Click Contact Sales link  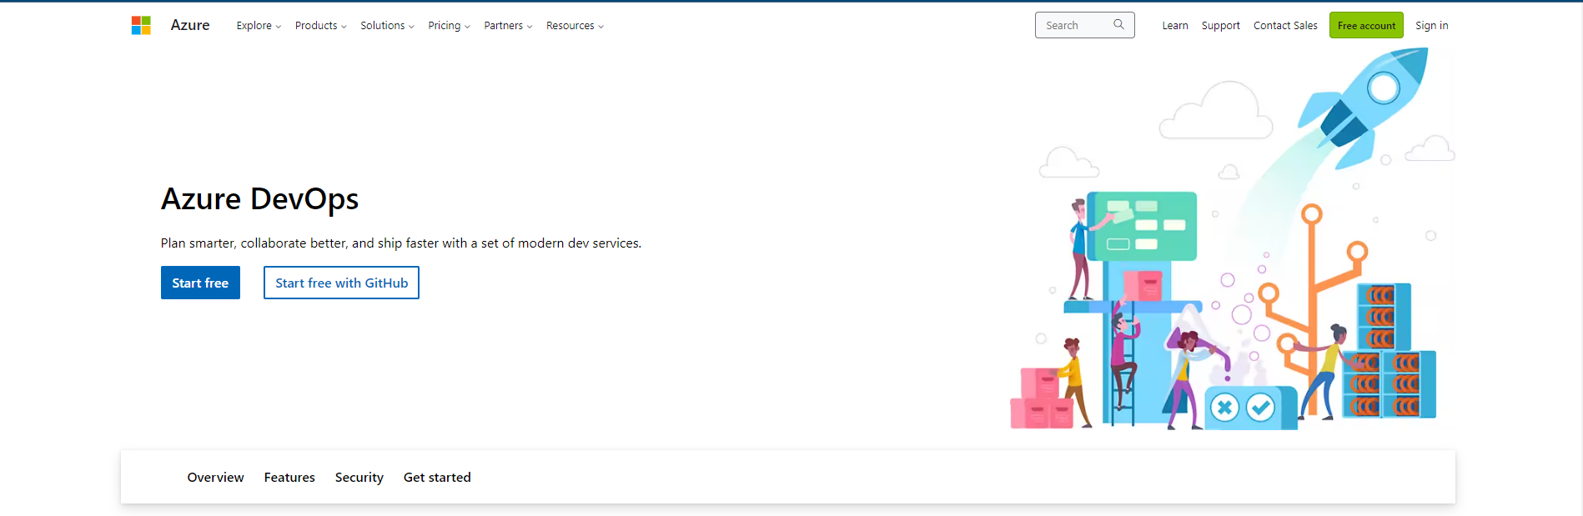1285,26
